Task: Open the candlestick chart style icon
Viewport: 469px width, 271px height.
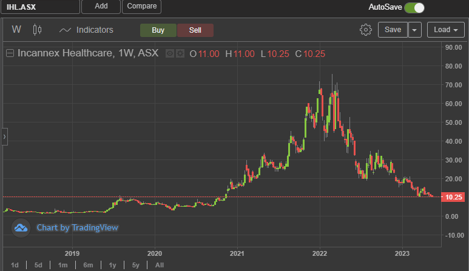Action: click(x=37, y=30)
